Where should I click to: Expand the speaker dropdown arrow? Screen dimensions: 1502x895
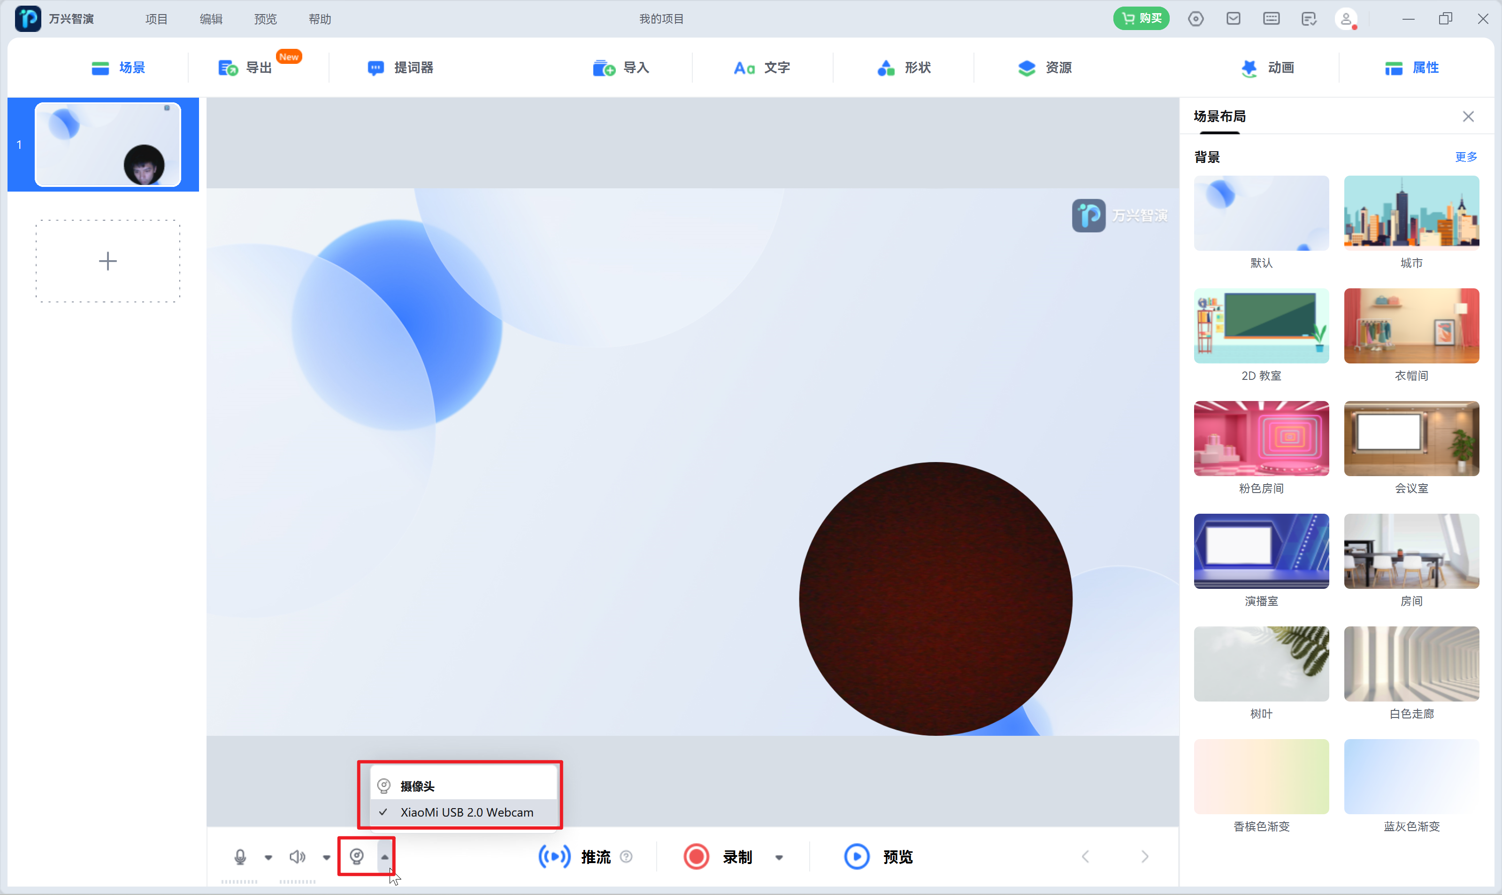click(326, 857)
